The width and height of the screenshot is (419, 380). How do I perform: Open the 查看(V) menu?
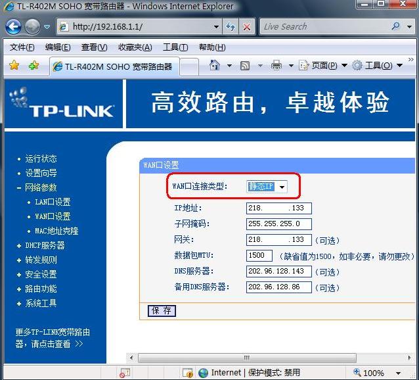(94, 47)
